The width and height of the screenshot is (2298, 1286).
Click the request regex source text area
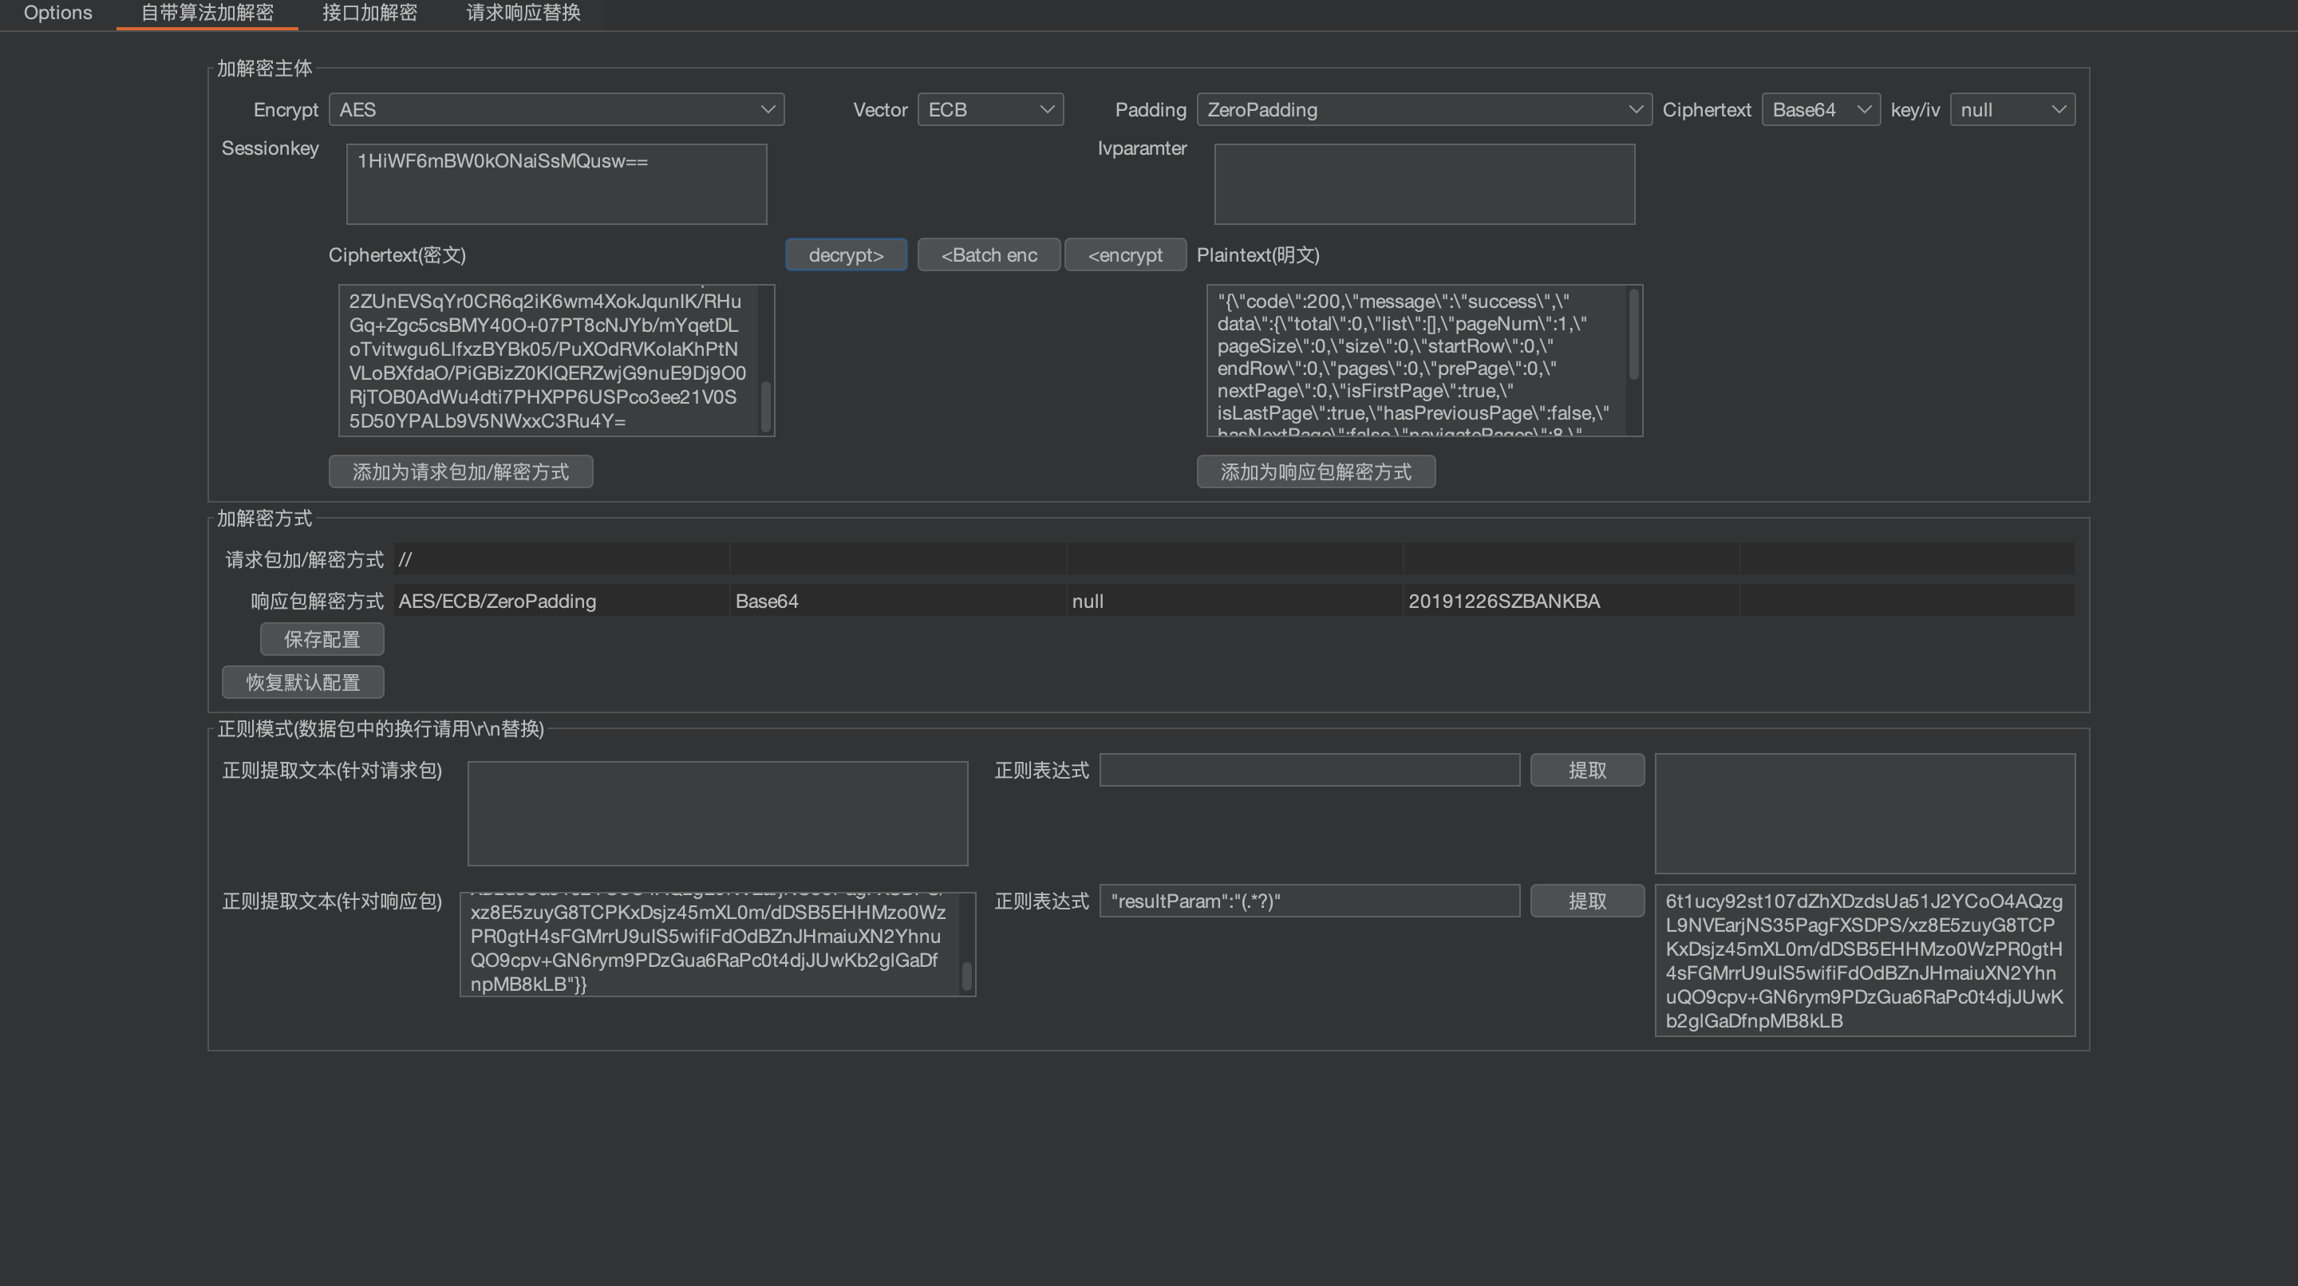click(718, 814)
